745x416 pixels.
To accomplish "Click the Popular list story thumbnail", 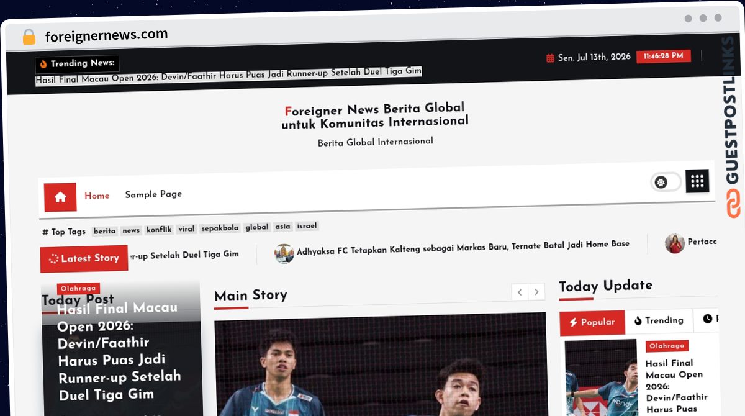I will pyautogui.click(x=602, y=378).
